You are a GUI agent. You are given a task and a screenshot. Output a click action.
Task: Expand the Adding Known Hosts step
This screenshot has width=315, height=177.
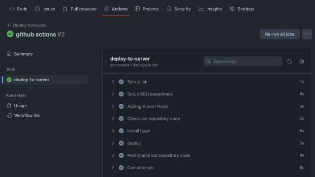pyautogui.click(x=113, y=106)
